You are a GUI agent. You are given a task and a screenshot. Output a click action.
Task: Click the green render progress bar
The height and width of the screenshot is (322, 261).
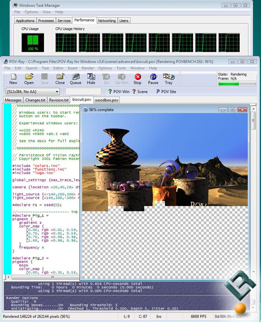(237, 83)
